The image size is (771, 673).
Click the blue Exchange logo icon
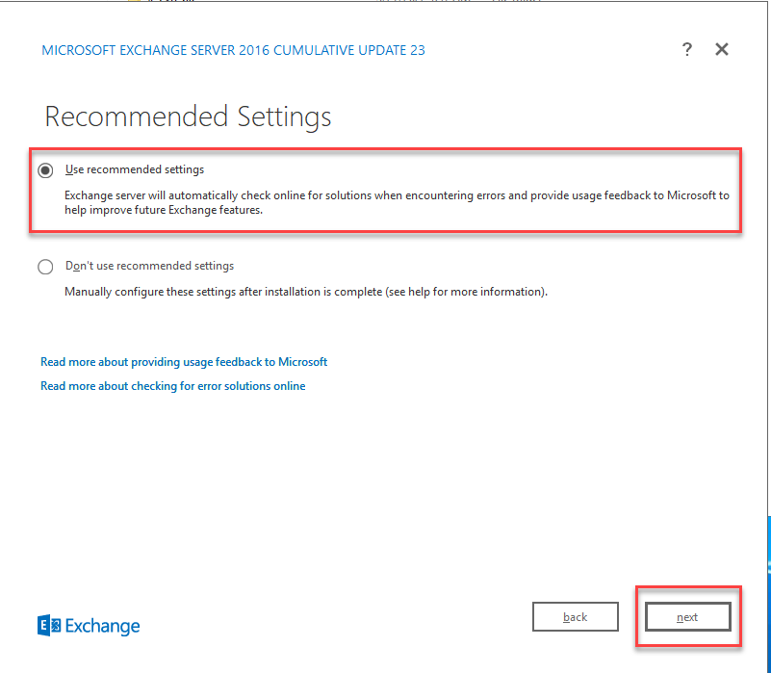(x=49, y=625)
